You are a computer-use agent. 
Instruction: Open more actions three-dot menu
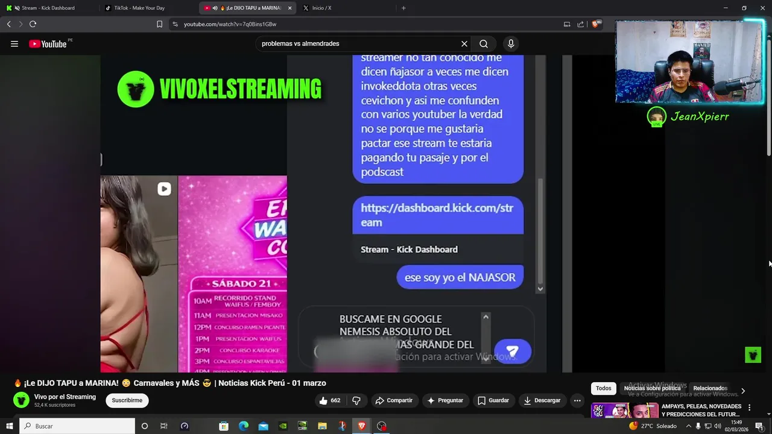577,400
